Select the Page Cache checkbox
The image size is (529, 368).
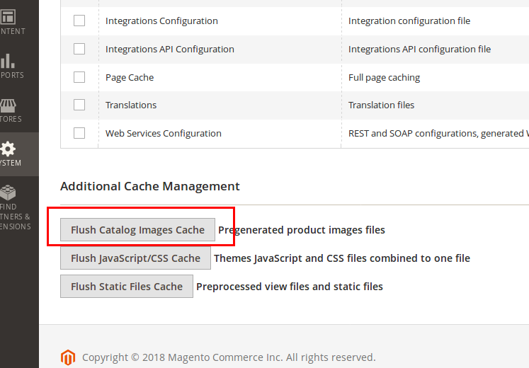point(79,77)
